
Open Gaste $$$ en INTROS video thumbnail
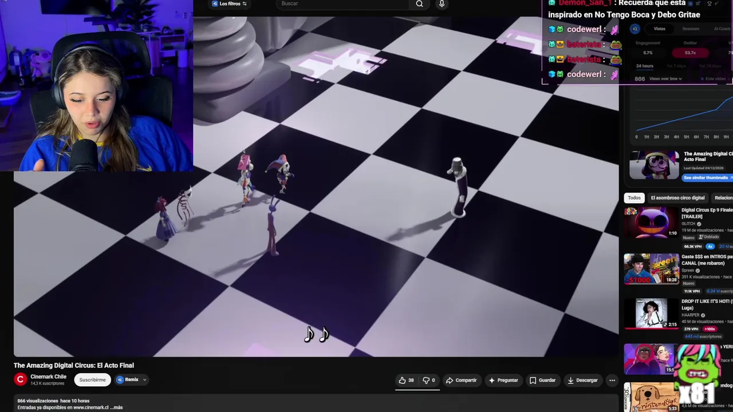coord(651,269)
